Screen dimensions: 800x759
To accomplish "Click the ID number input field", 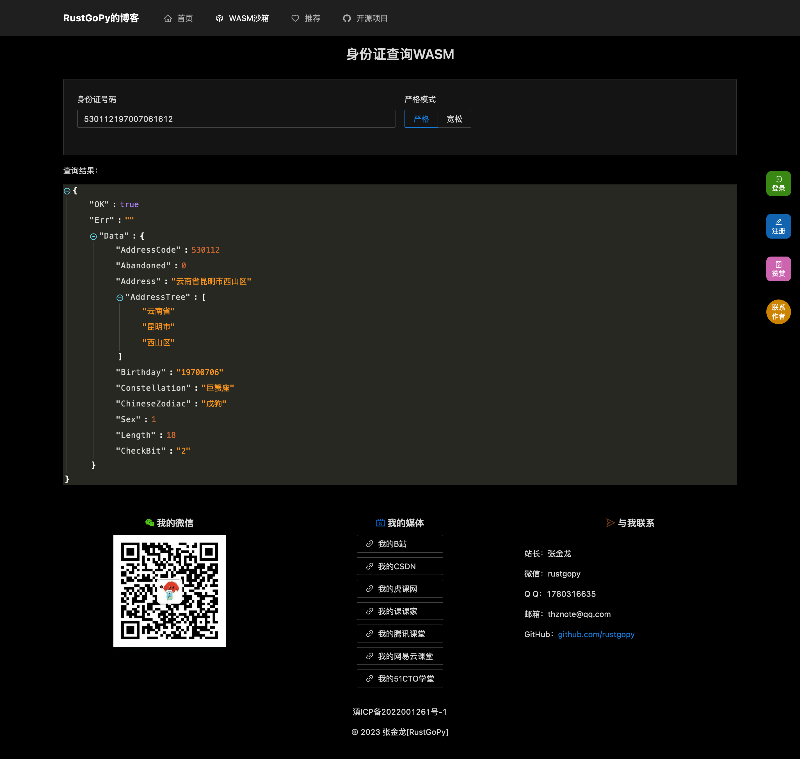I will click(236, 119).
